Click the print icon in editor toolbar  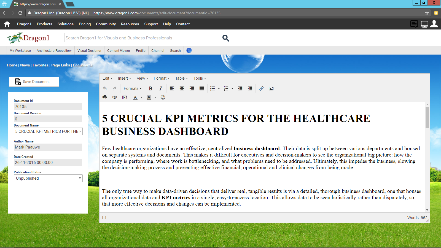(x=105, y=97)
